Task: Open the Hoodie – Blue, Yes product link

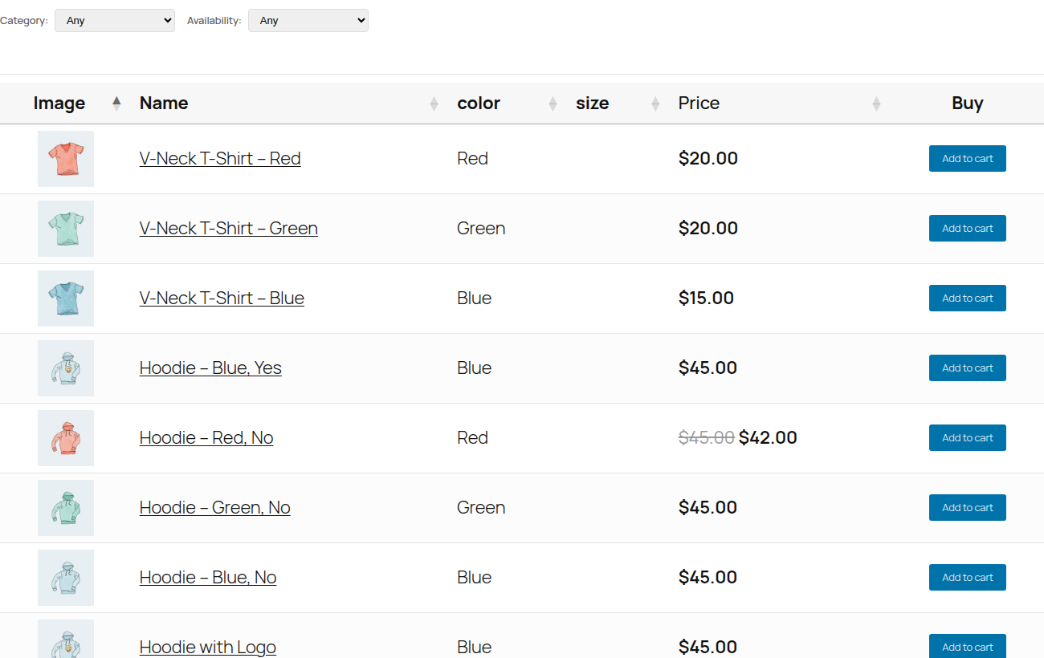Action: [x=210, y=368]
